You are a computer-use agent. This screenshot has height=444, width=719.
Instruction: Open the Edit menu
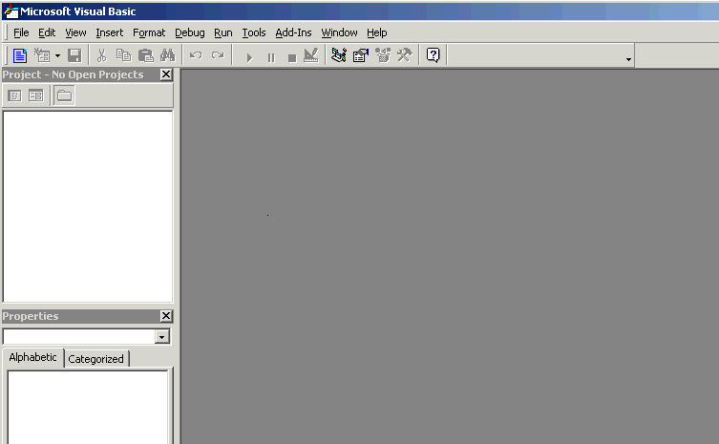(x=47, y=32)
